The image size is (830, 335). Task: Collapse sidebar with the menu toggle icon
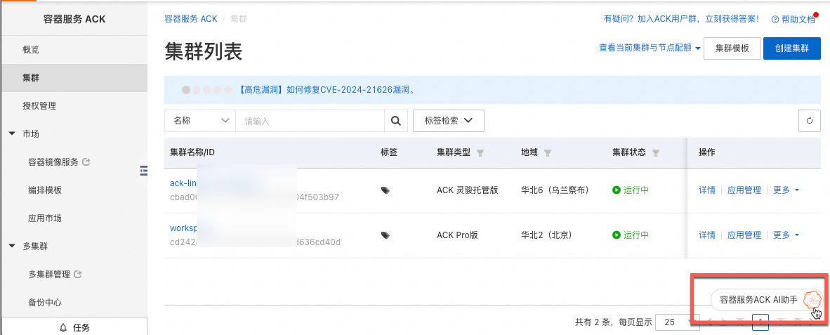pyautogui.click(x=143, y=170)
